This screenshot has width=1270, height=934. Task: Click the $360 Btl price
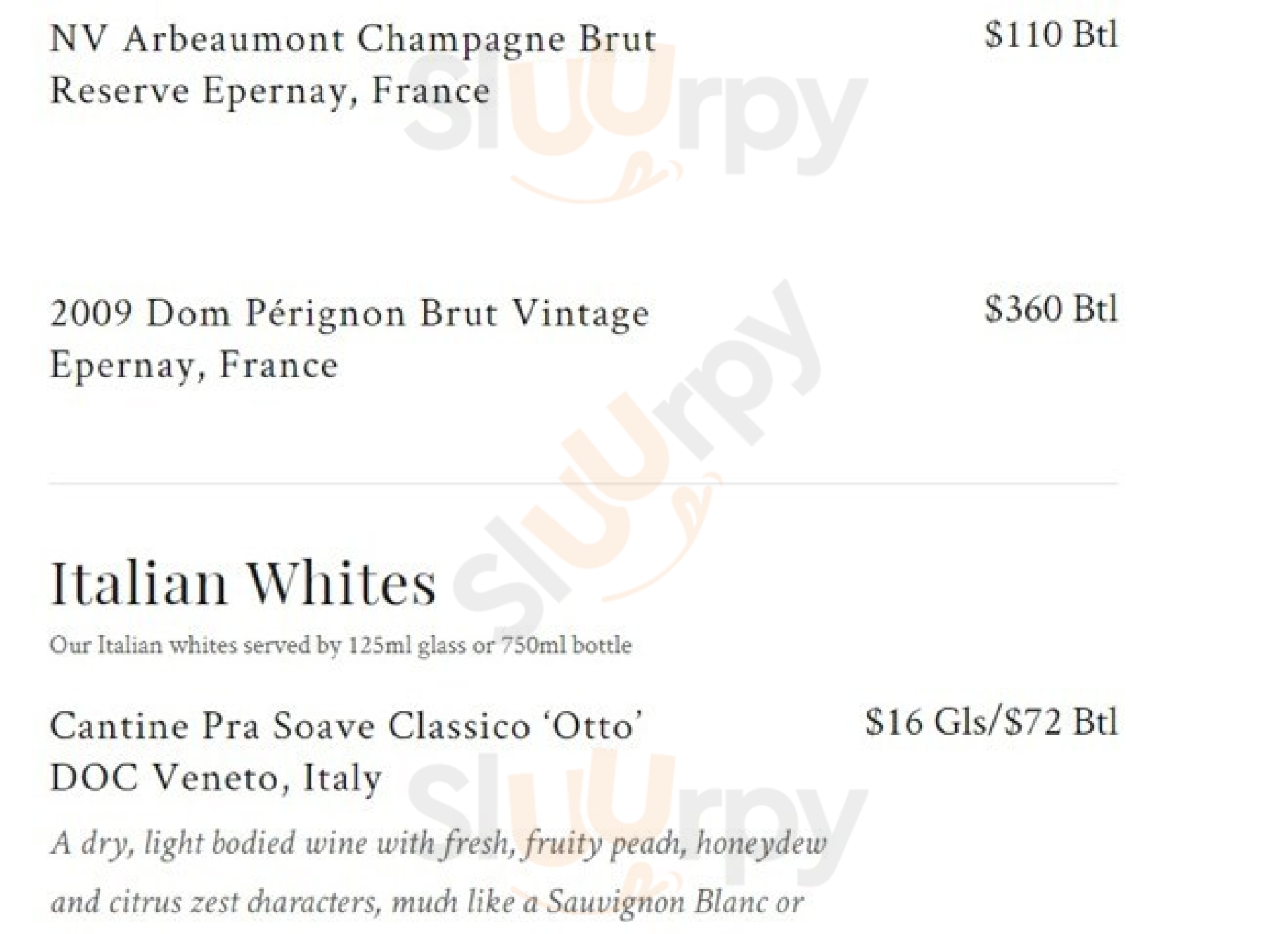[1050, 309]
